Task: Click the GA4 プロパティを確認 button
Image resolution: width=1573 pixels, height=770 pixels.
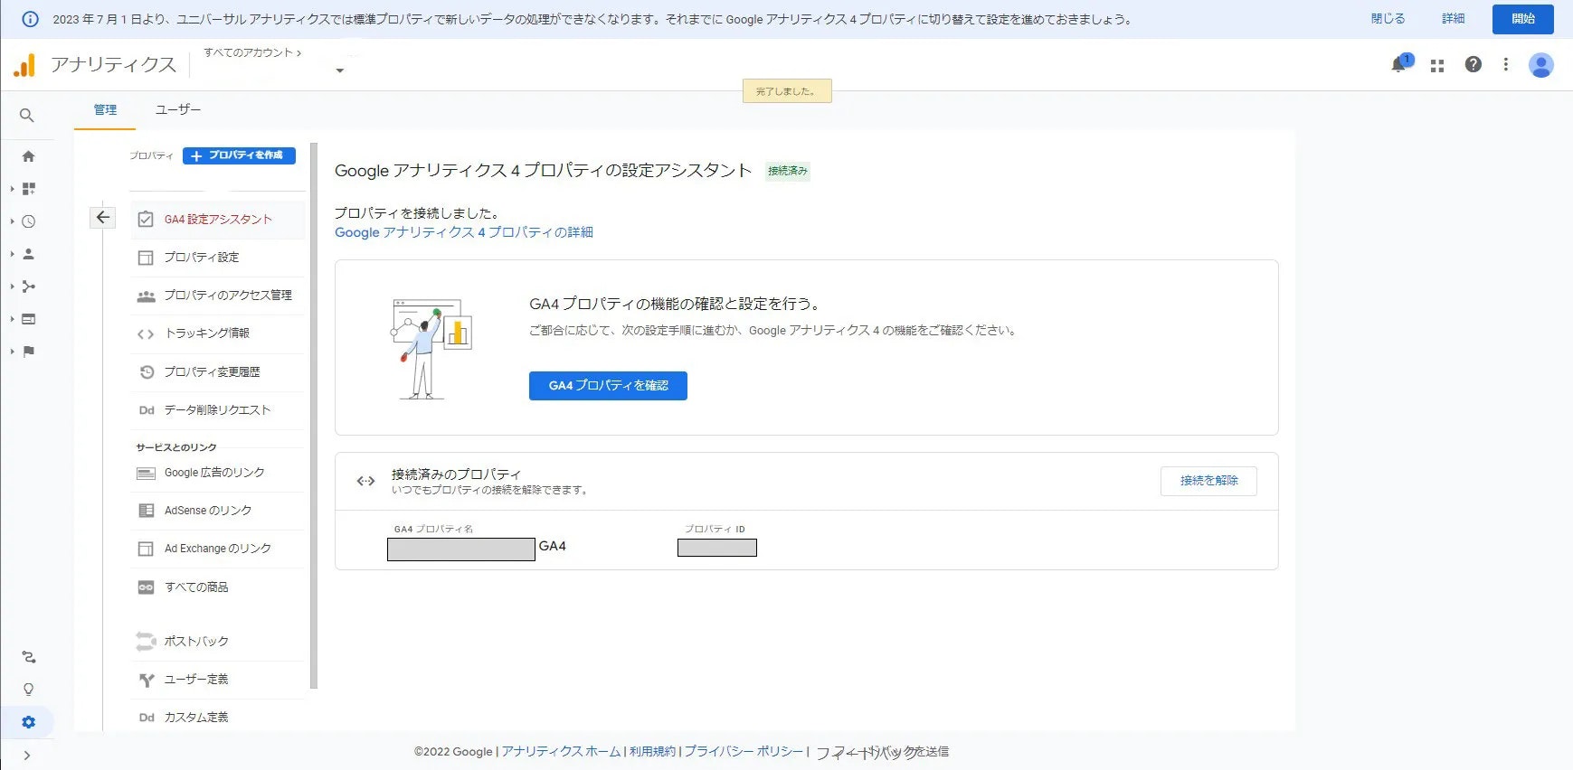Action: 608,386
